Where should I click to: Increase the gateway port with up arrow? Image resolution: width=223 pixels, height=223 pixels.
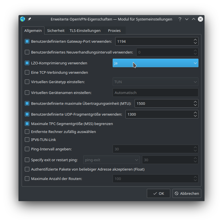(195, 40)
